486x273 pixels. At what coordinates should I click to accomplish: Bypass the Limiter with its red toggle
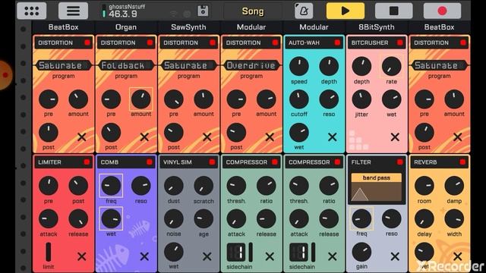click(x=87, y=162)
